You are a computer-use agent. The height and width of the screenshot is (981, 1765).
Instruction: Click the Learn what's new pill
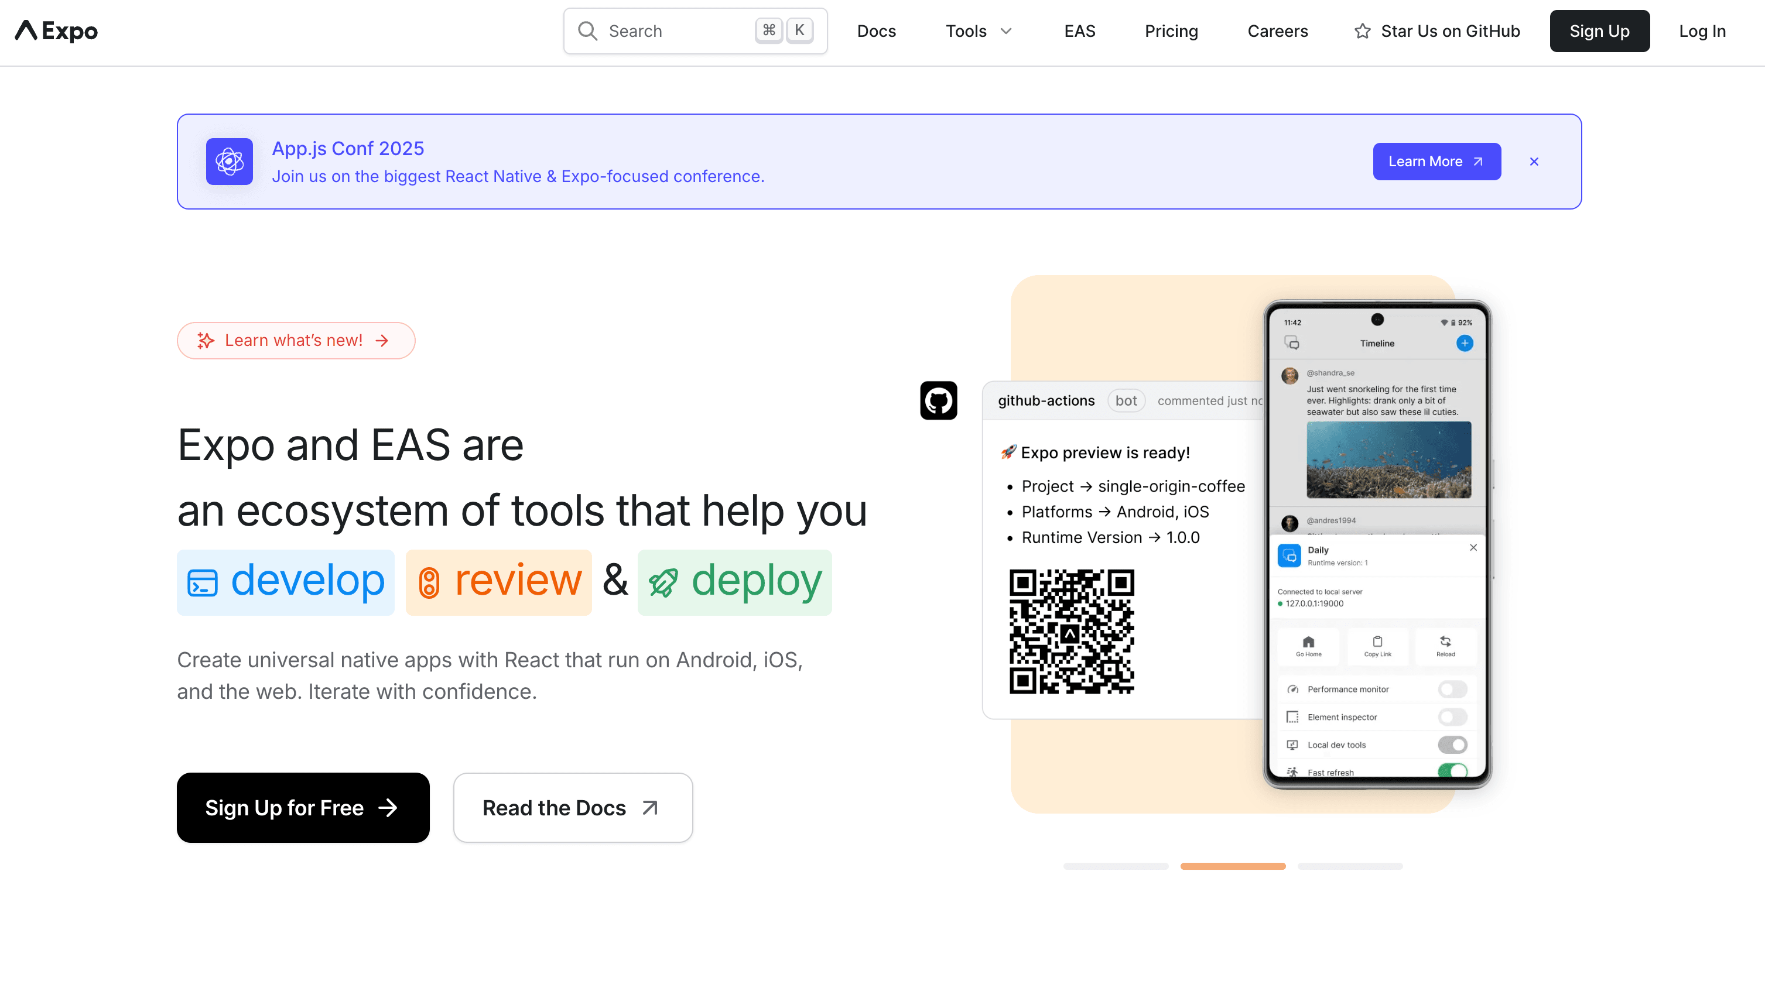[296, 341]
